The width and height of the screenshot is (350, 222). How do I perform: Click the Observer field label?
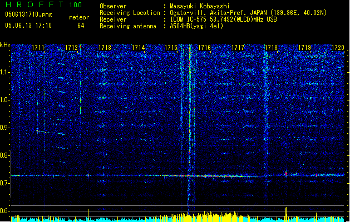113,6
